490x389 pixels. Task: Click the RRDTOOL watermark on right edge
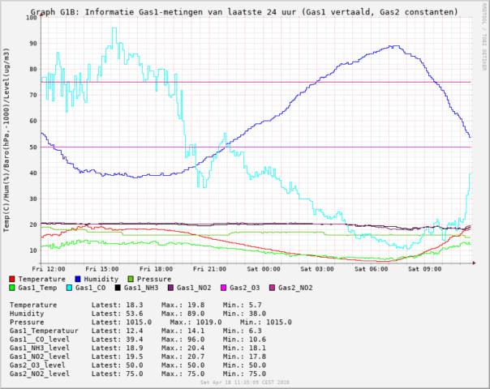(x=485, y=57)
